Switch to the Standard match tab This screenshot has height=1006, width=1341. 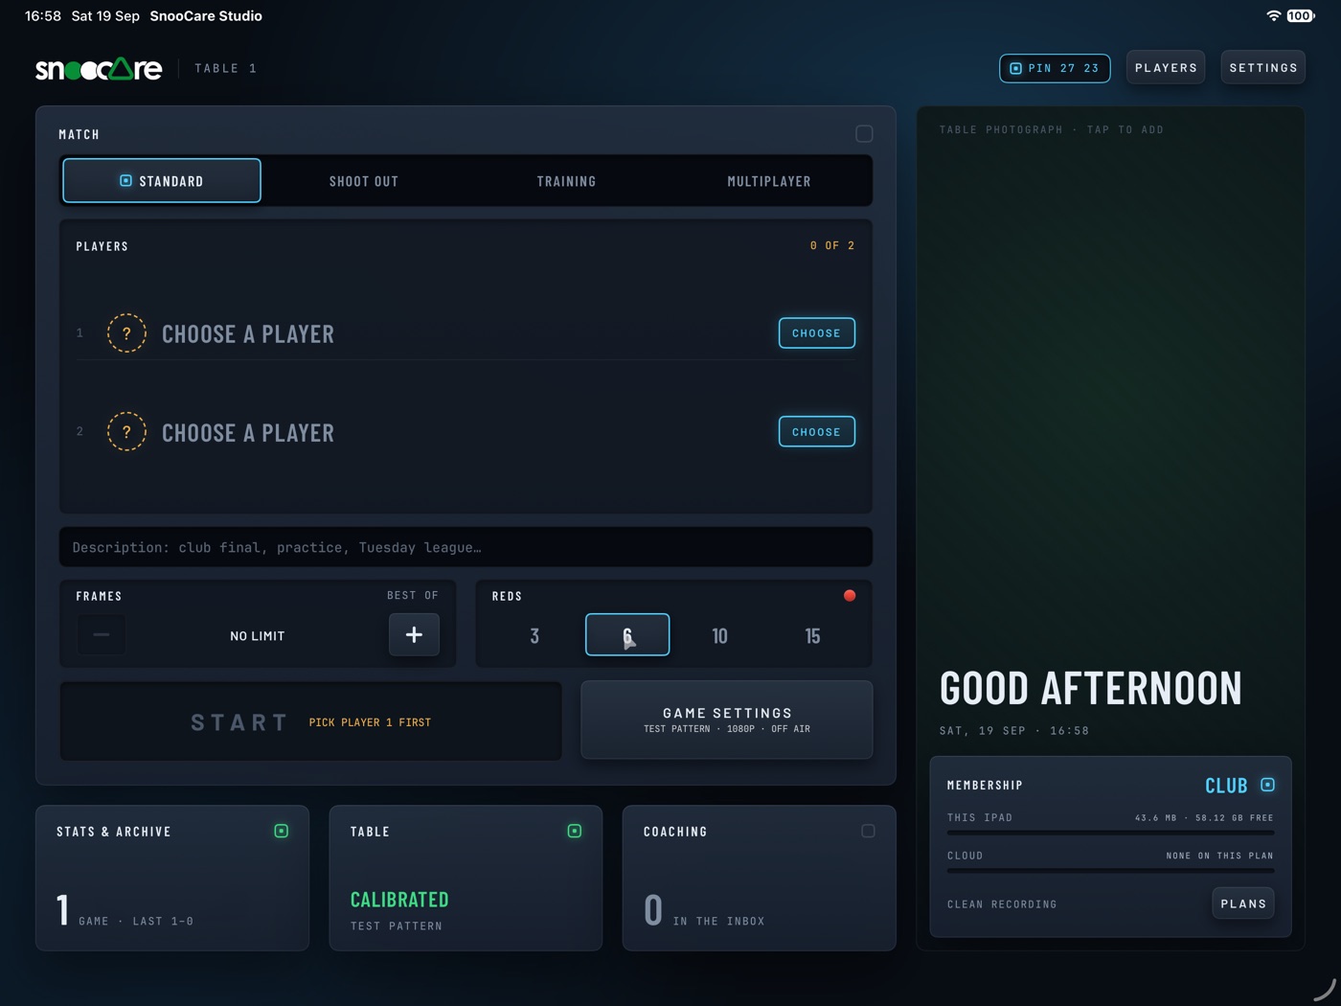162,181
